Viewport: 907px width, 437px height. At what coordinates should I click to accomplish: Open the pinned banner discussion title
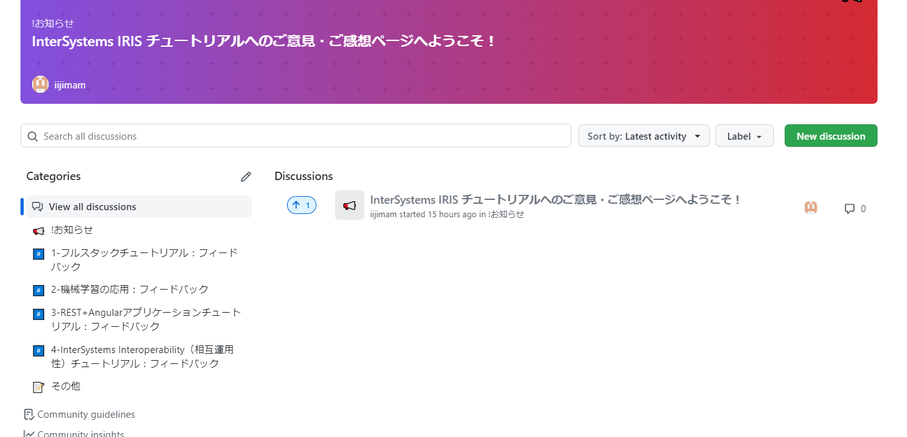point(264,42)
